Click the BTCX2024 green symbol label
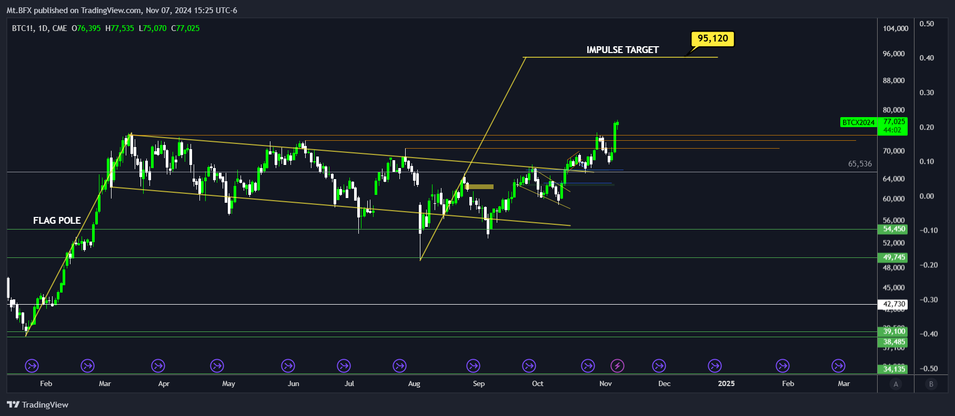 coord(859,122)
